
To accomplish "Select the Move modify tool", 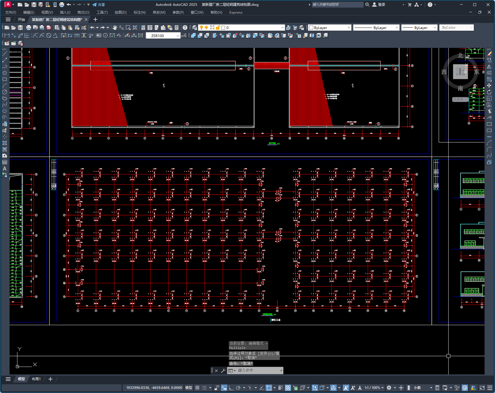I will pos(489,86).
